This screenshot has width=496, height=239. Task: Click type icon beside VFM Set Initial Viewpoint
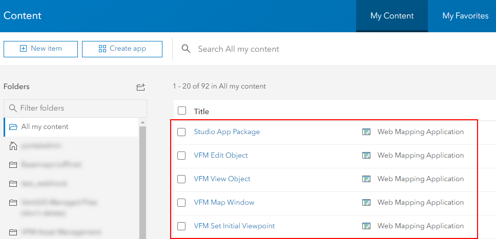tap(366, 226)
